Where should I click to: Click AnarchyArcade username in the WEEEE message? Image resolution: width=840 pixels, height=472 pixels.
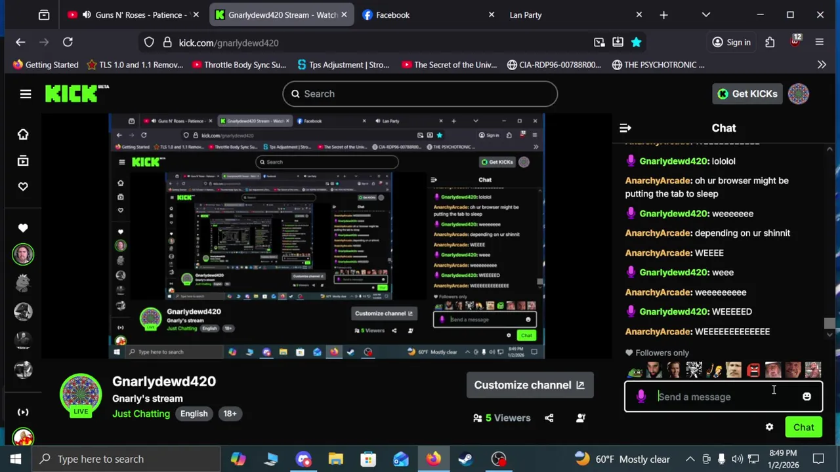tap(658, 252)
